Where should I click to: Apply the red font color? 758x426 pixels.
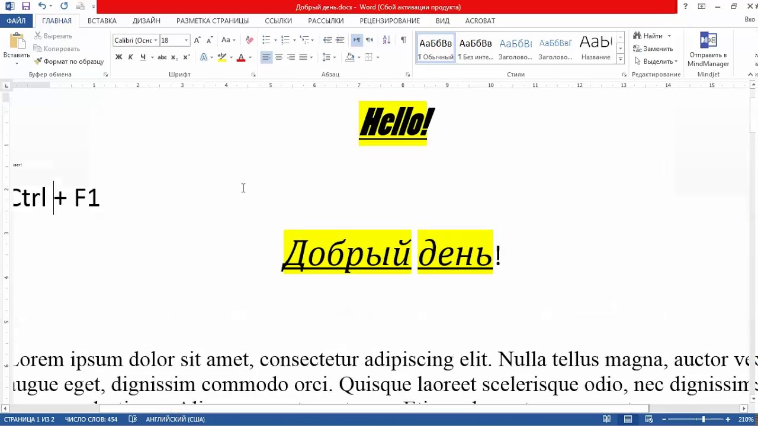240,57
